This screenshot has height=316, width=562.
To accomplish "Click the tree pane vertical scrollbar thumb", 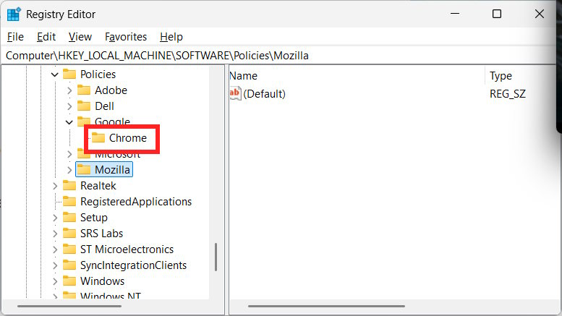I will pyautogui.click(x=216, y=257).
